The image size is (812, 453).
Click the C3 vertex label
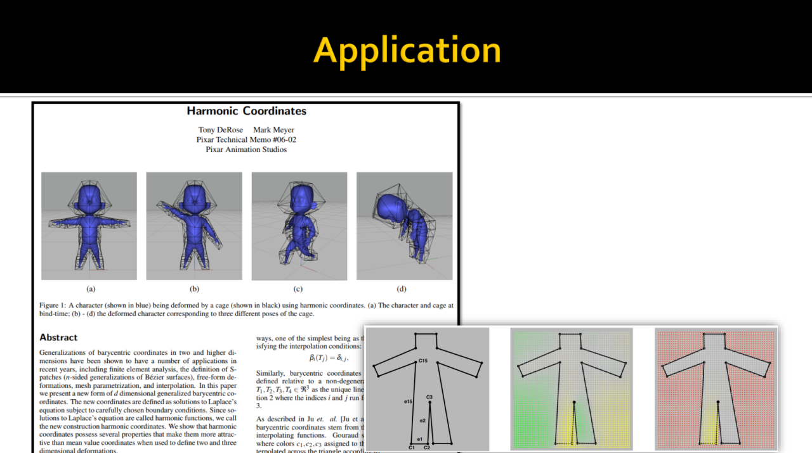(x=429, y=397)
